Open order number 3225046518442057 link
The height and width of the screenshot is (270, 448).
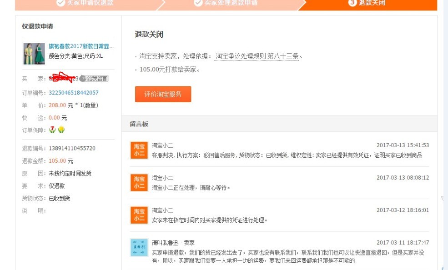(x=74, y=92)
